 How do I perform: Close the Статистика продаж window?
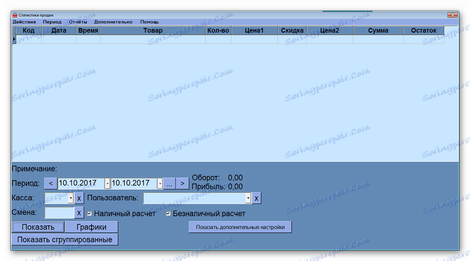click(x=453, y=15)
